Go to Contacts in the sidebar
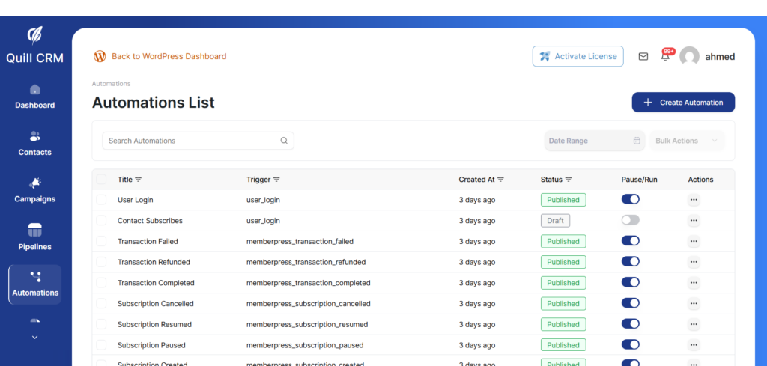The width and height of the screenshot is (767, 366). [x=35, y=143]
